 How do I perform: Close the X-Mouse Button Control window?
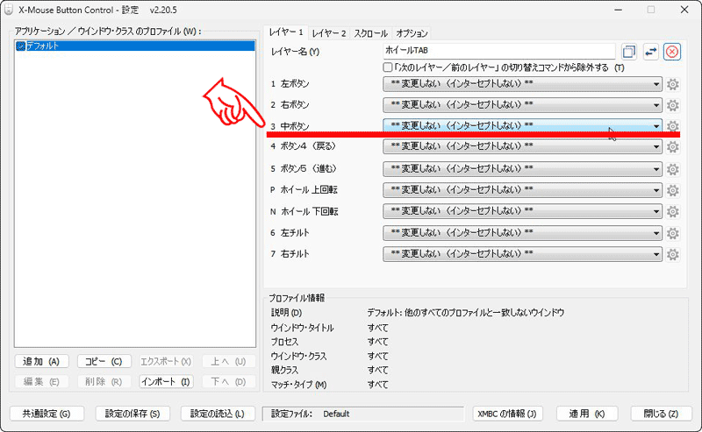tap(684, 10)
